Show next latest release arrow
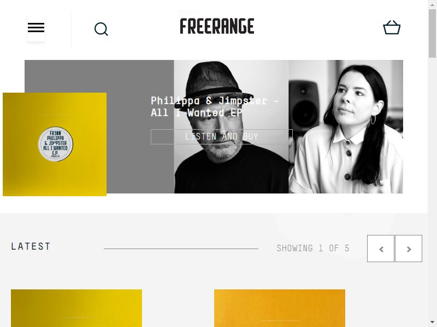This screenshot has width=437, height=327. click(x=409, y=249)
